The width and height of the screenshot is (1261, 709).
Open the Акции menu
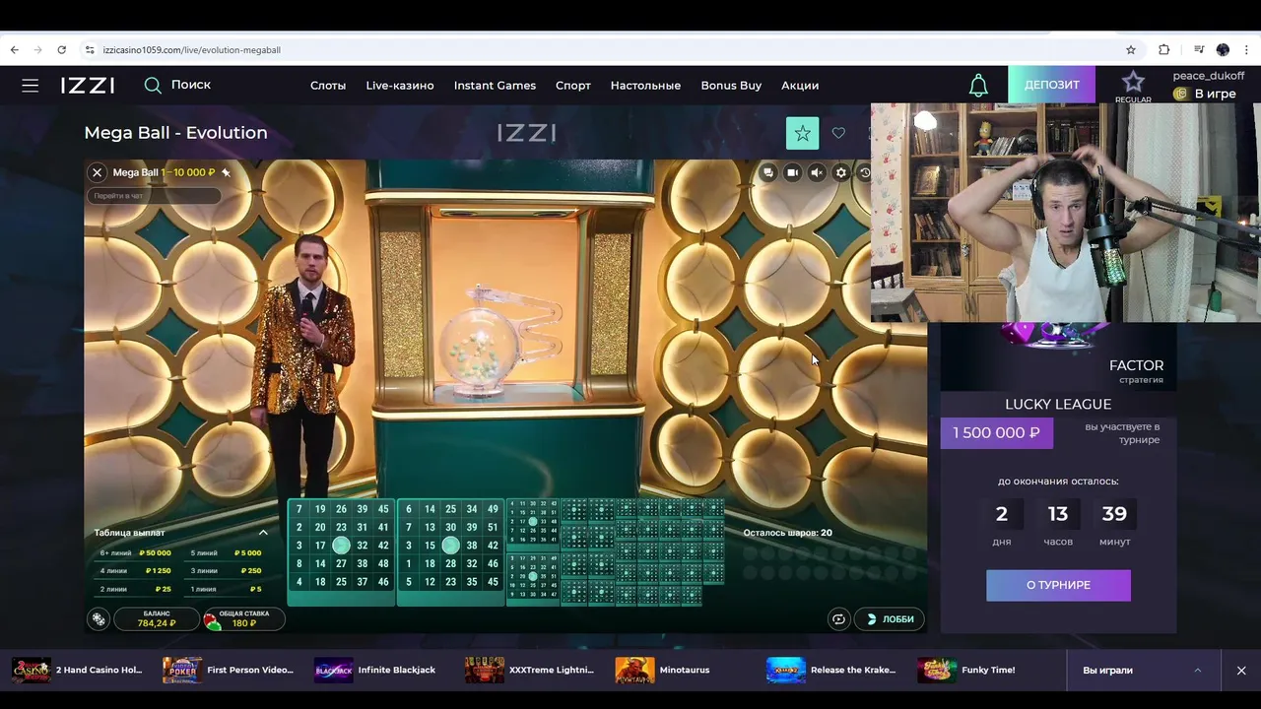point(800,86)
